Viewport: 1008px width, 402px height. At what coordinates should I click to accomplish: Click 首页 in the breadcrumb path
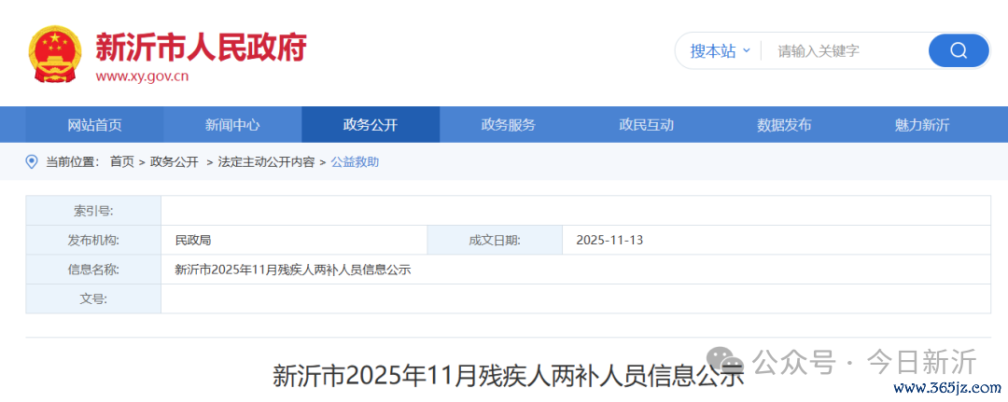coord(121,162)
